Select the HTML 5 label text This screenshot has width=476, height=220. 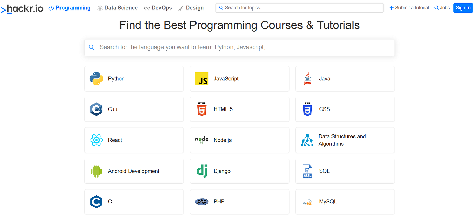coord(223,109)
